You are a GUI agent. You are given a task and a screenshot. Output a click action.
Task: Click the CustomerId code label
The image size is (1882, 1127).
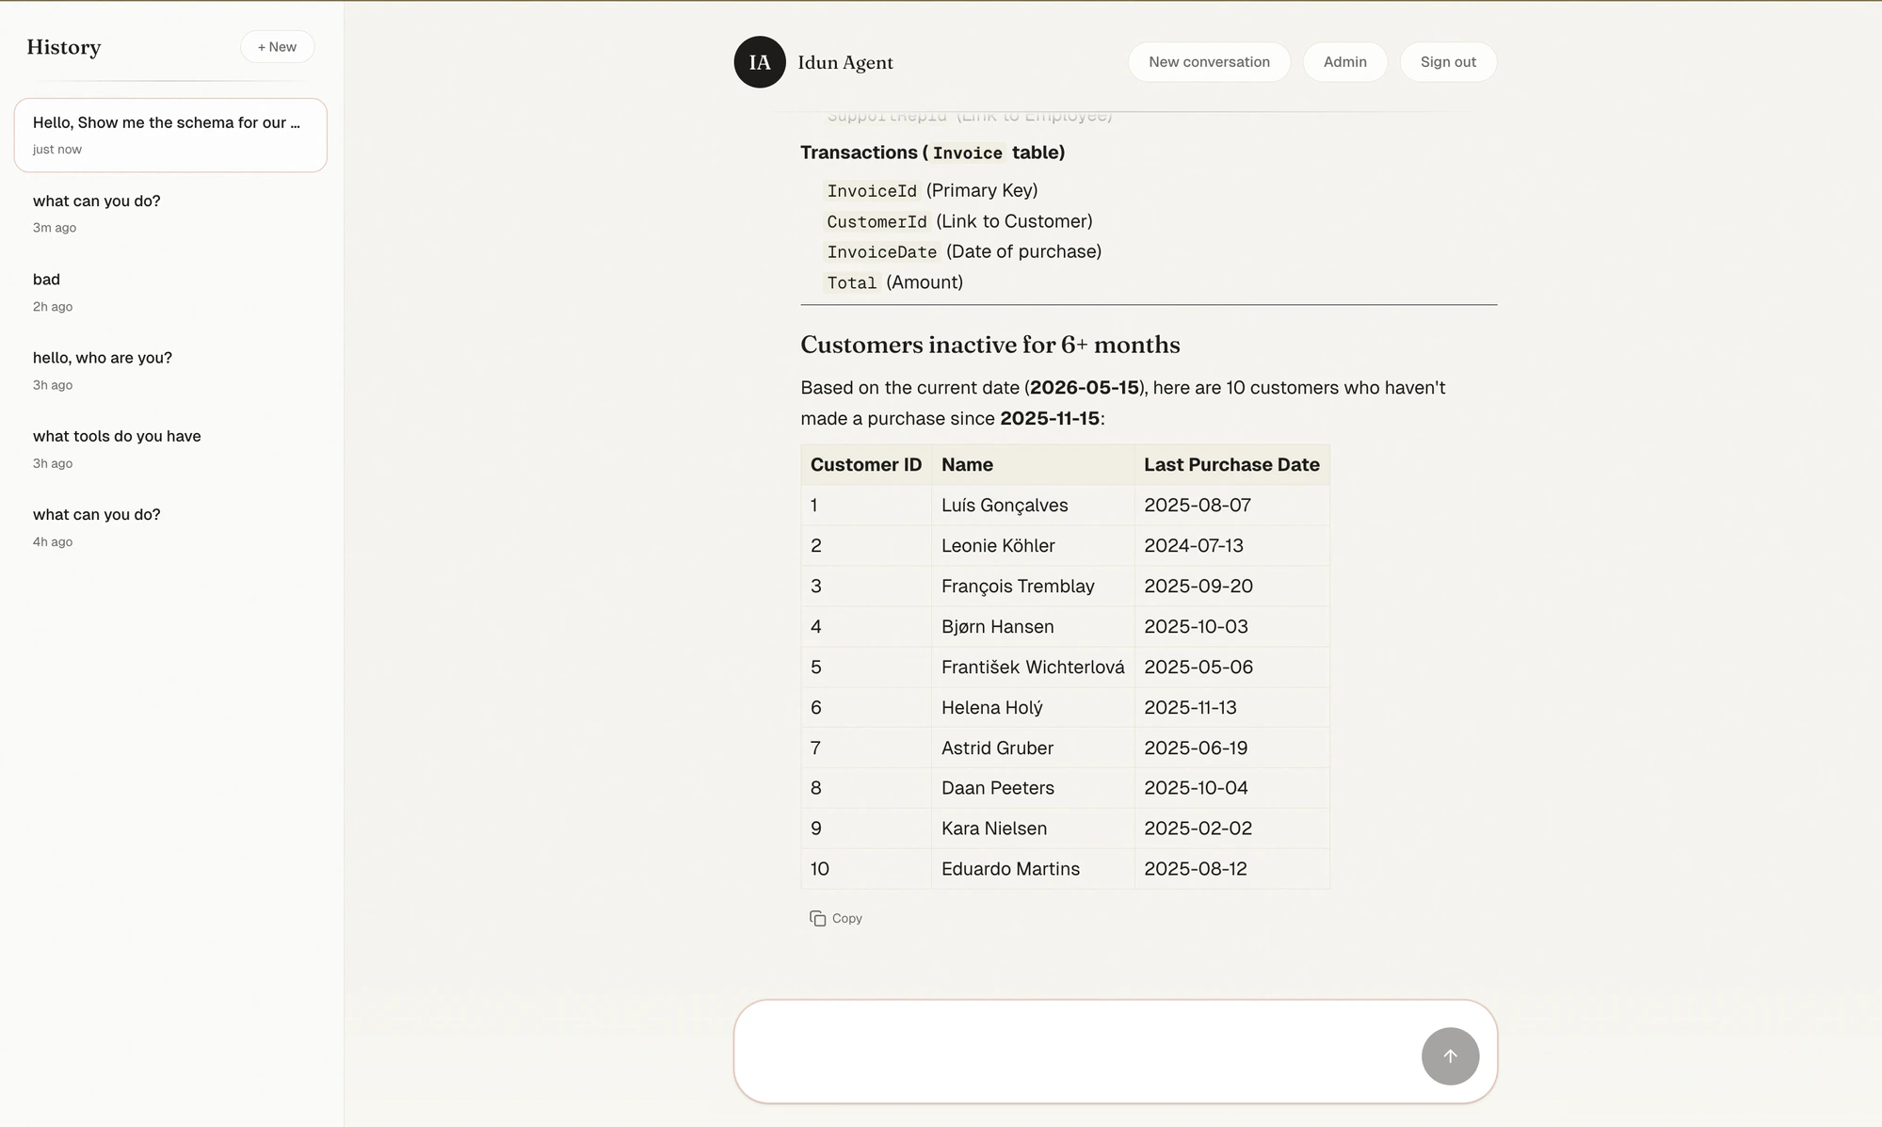point(877,222)
